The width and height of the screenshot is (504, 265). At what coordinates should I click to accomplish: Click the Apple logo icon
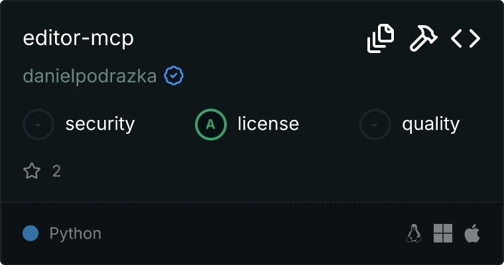pos(472,233)
